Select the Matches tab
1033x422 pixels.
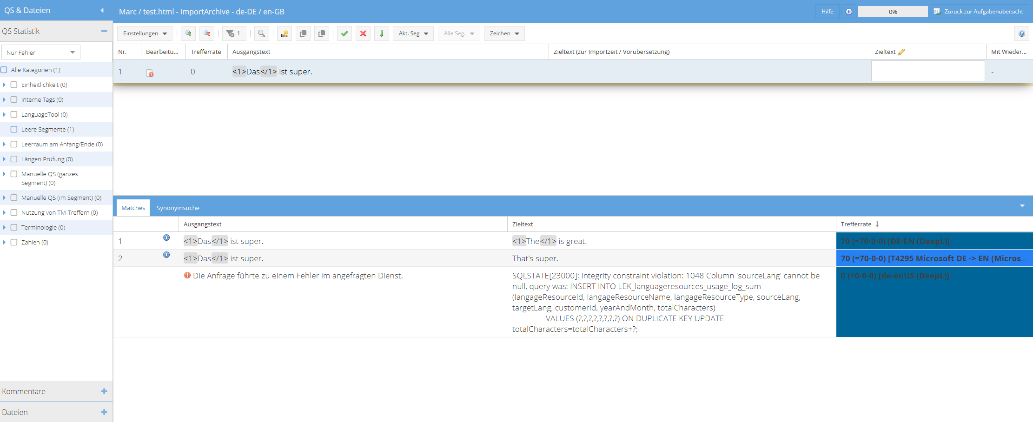point(133,208)
